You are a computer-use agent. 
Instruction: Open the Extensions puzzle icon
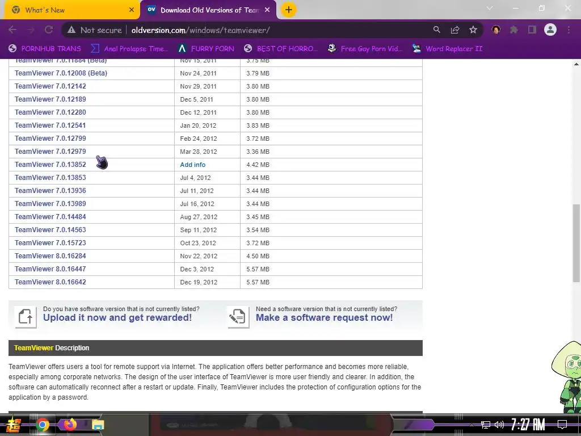point(514,30)
